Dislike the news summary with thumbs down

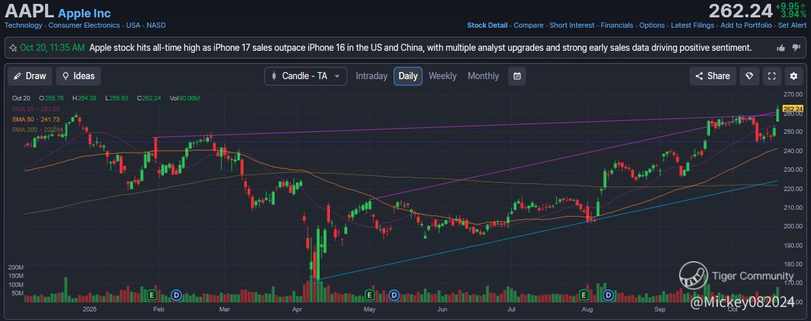[796, 48]
